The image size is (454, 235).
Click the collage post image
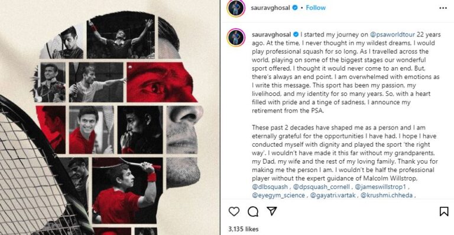tap(110, 117)
